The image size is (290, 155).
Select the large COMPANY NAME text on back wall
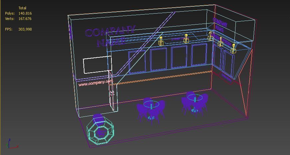coord(110,36)
